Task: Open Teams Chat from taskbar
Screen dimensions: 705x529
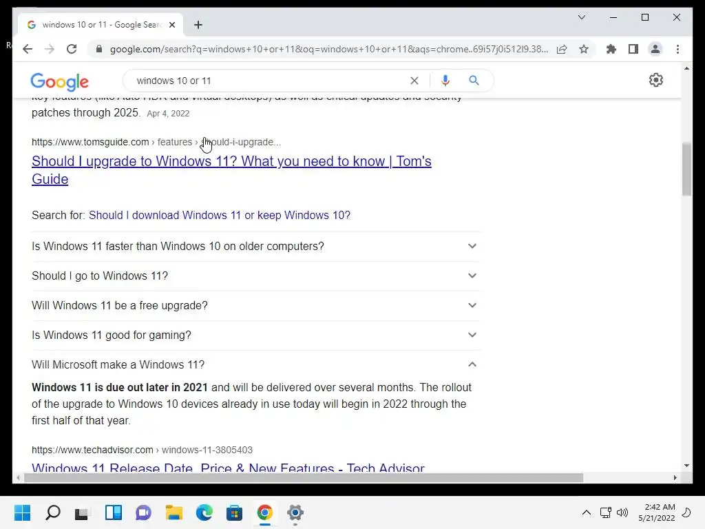Action: coord(143,512)
